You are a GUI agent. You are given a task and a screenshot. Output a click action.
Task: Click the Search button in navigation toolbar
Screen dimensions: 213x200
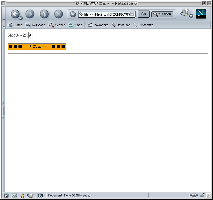[x=162, y=14]
